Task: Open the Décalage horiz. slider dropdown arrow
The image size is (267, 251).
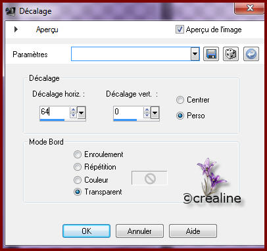Action: [82, 112]
